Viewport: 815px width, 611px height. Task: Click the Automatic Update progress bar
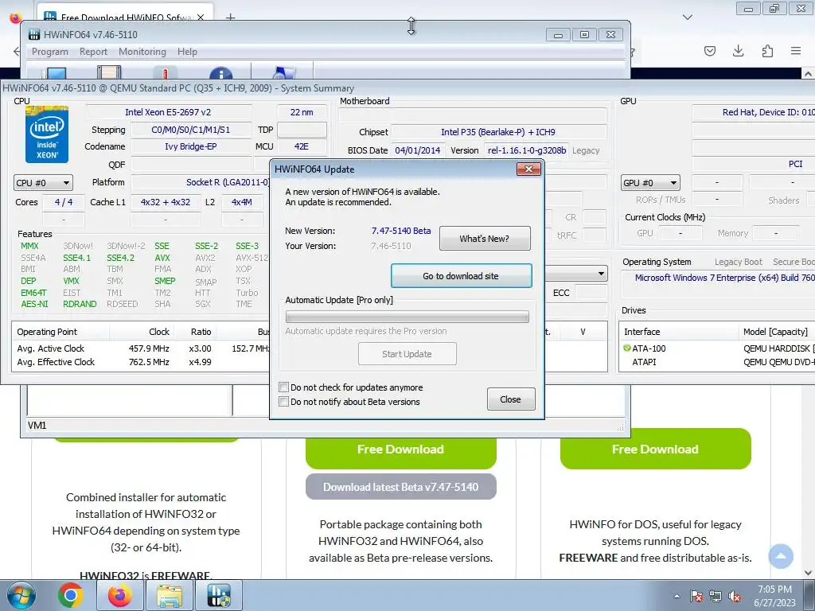pos(407,317)
